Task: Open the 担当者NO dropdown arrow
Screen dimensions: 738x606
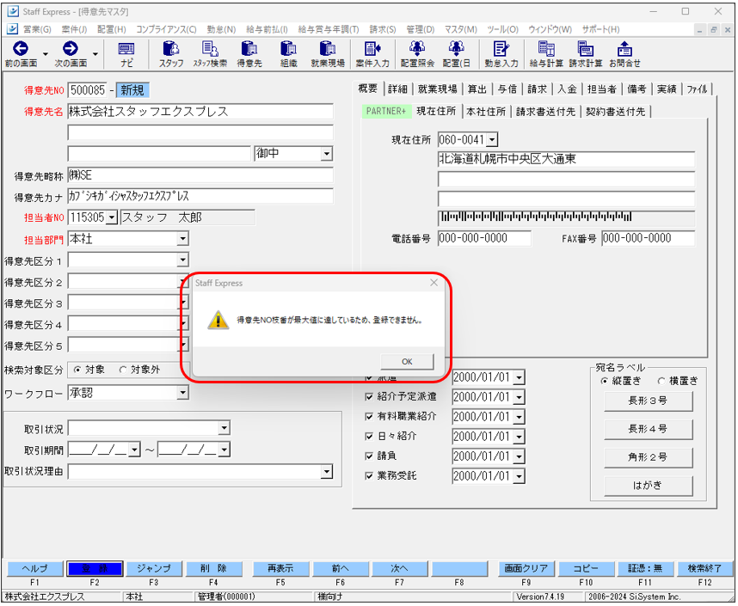Action: [x=112, y=217]
